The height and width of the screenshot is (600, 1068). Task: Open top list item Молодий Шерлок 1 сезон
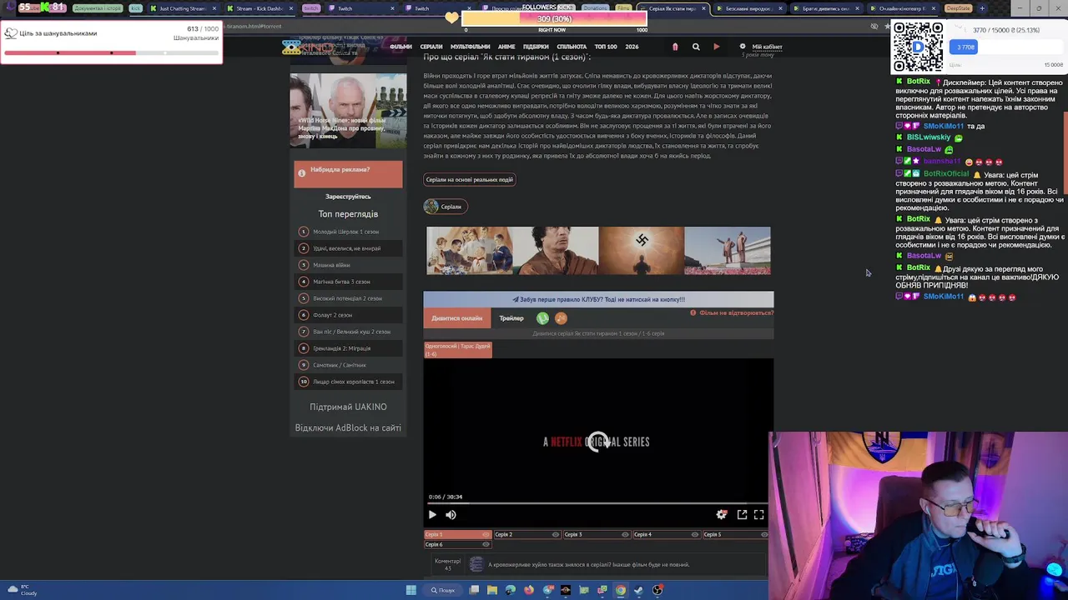(346, 232)
